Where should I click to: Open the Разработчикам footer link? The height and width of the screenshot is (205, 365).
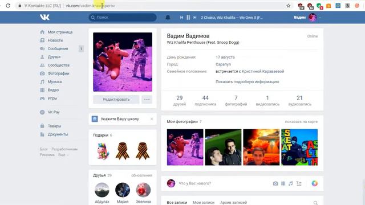(x=64, y=149)
